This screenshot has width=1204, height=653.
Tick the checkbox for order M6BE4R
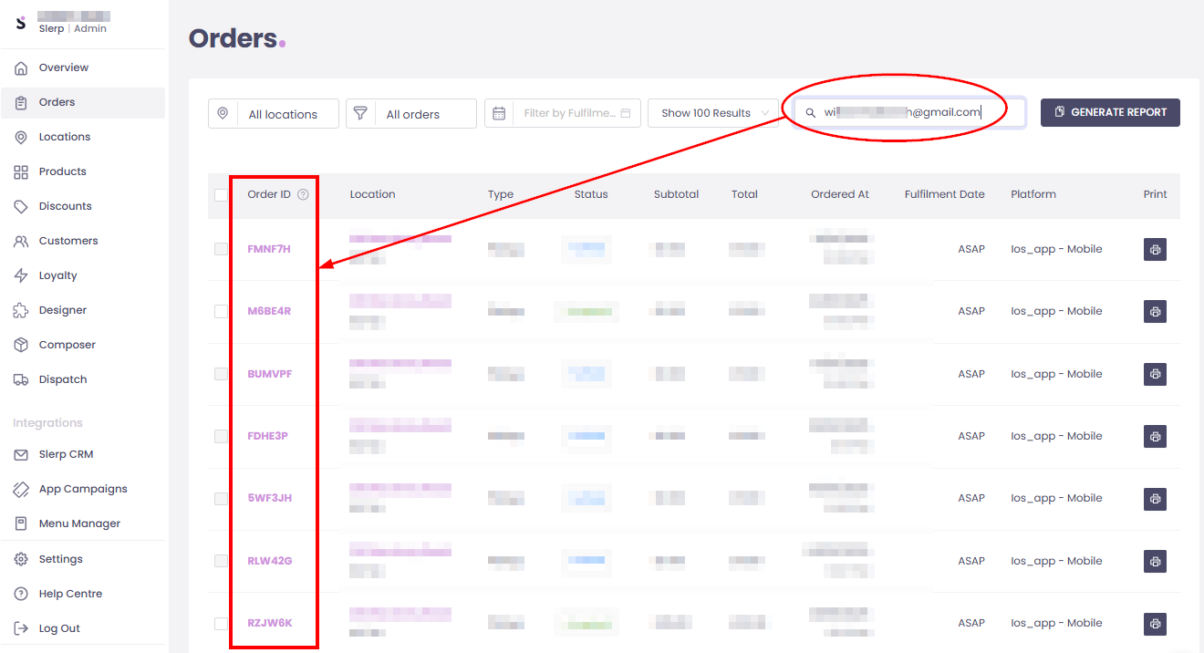[x=221, y=312]
